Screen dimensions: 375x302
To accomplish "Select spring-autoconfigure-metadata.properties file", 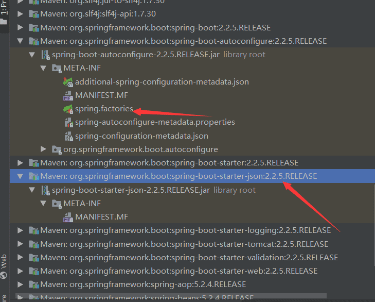I will (x=155, y=122).
